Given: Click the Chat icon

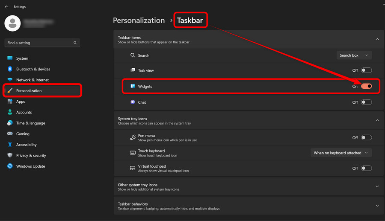Looking at the screenshot, I should pos(133,102).
